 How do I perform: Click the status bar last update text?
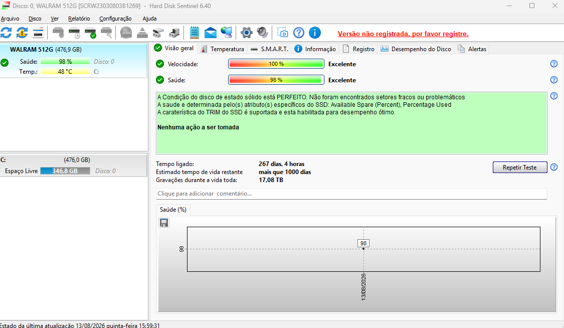pos(80,325)
